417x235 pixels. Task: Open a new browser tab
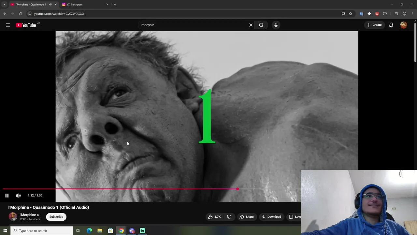pos(115,5)
